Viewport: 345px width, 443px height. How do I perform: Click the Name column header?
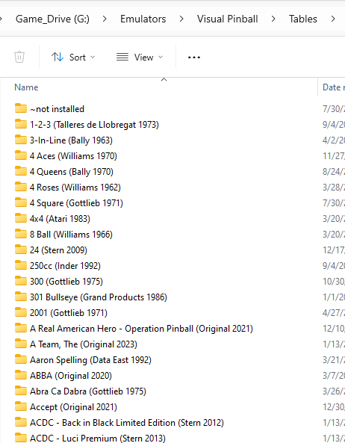click(x=26, y=87)
